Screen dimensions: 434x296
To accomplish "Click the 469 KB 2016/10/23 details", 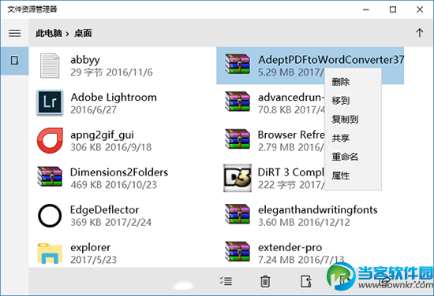I will (x=114, y=185).
